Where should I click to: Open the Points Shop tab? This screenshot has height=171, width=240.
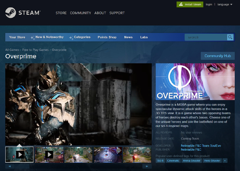(107, 37)
